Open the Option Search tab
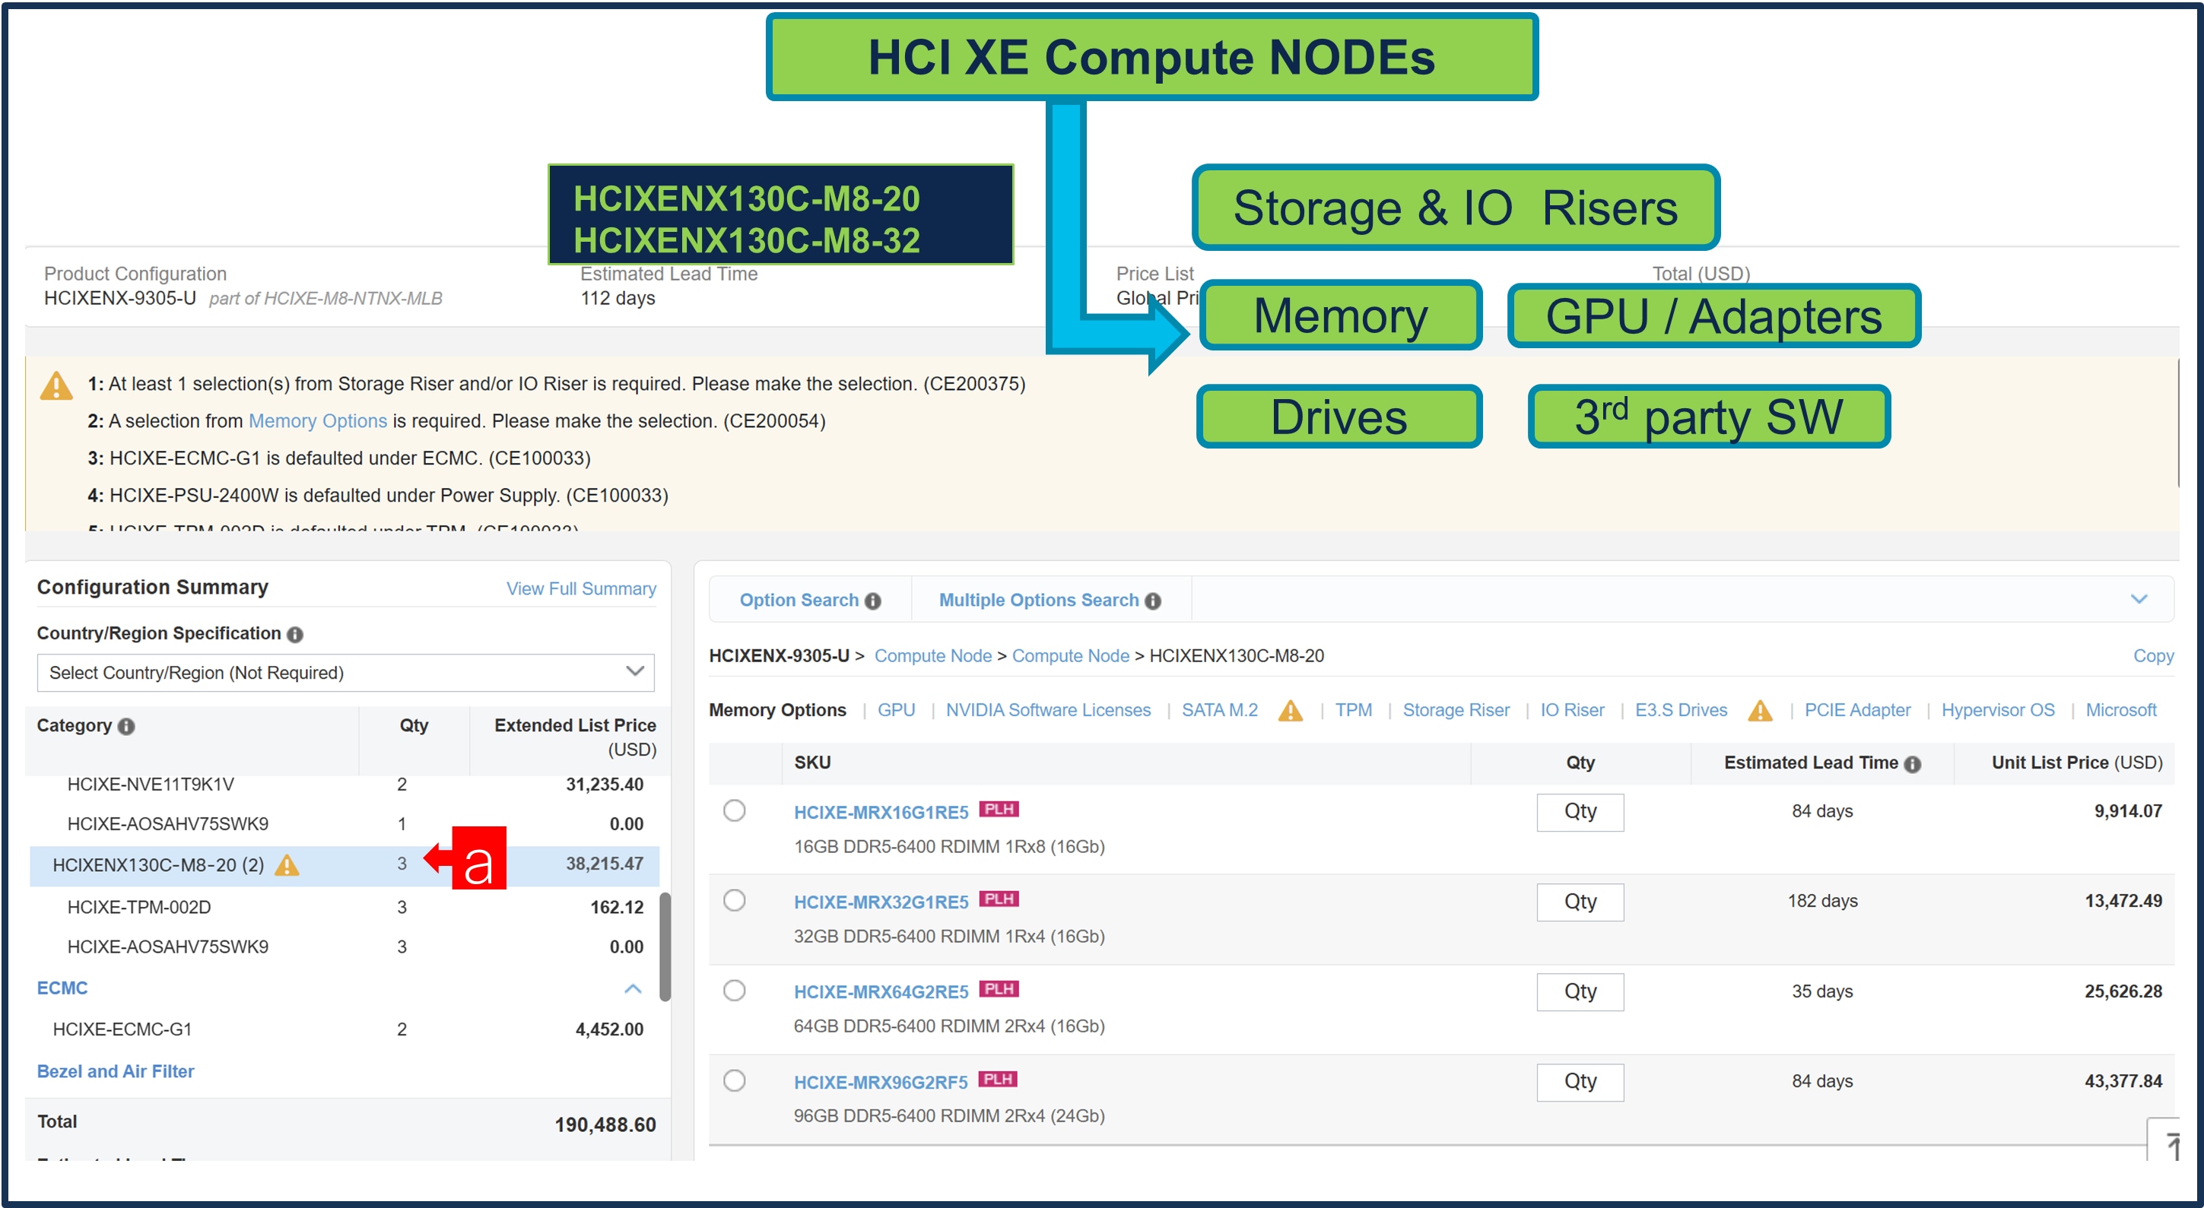The height and width of the screenshot is (1208, 2204). tap(809, 600)
